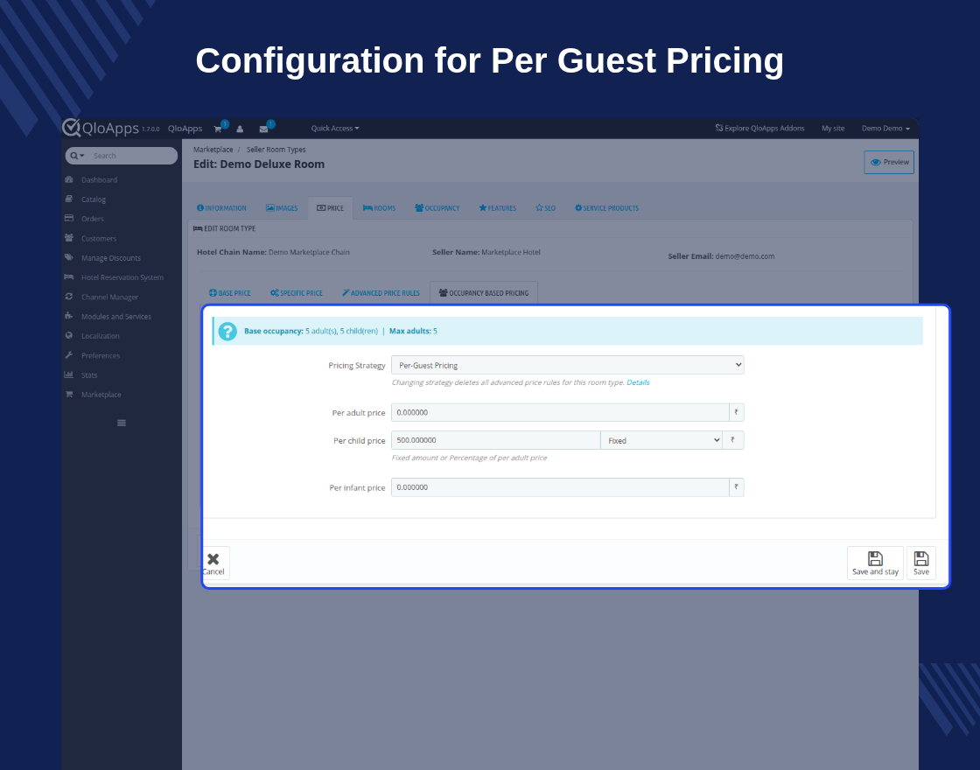980x770 pixels.
Task: Click the rupee symbol beside per infant price
Action: (736, 487)
